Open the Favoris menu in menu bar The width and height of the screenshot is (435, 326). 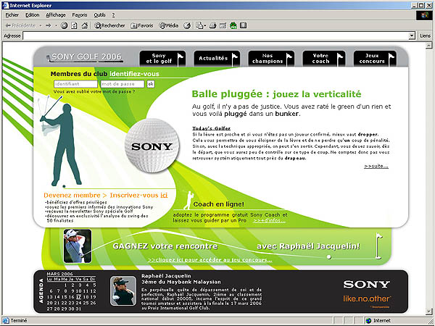[80, 15]
